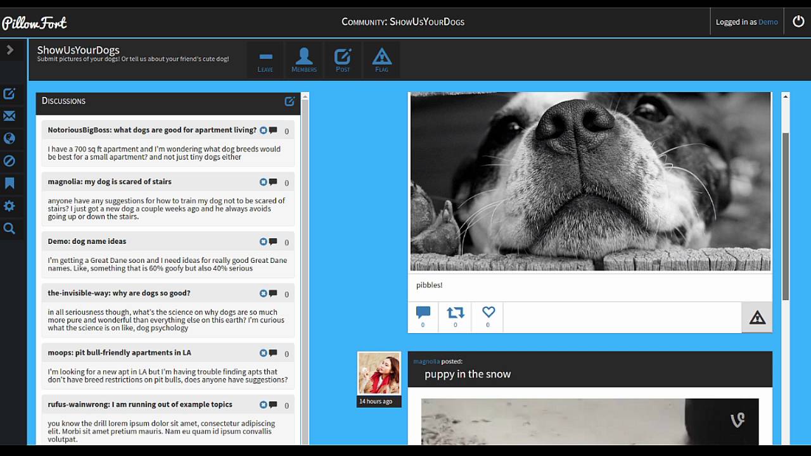Open messages via the envelope sidebar icon
The height and width of the screenshot is (456, 811).
10,116
